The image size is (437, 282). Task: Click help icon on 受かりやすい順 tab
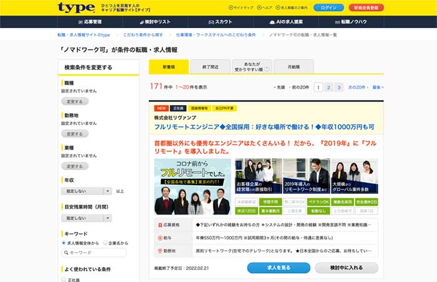coord(267,69)
